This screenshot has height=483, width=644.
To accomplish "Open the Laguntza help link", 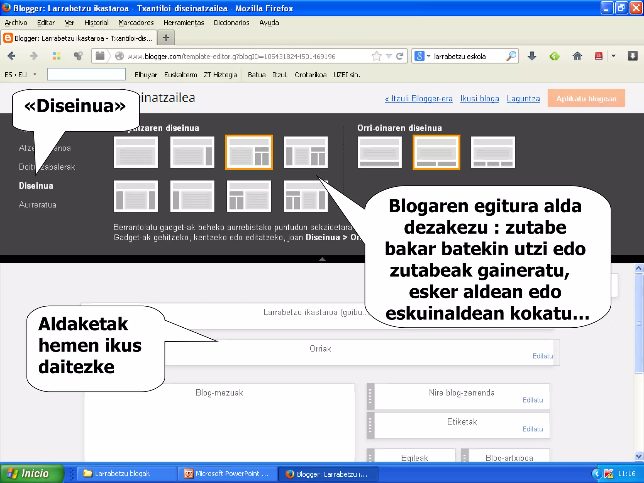I will pos(523,98).
